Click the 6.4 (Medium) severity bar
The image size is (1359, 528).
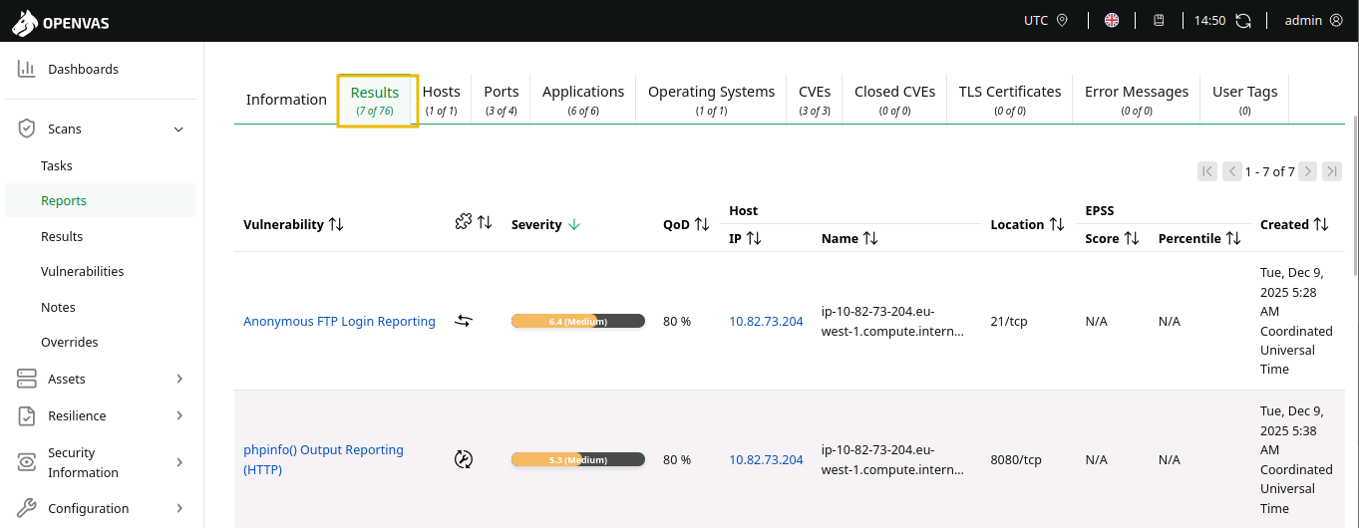578,321
